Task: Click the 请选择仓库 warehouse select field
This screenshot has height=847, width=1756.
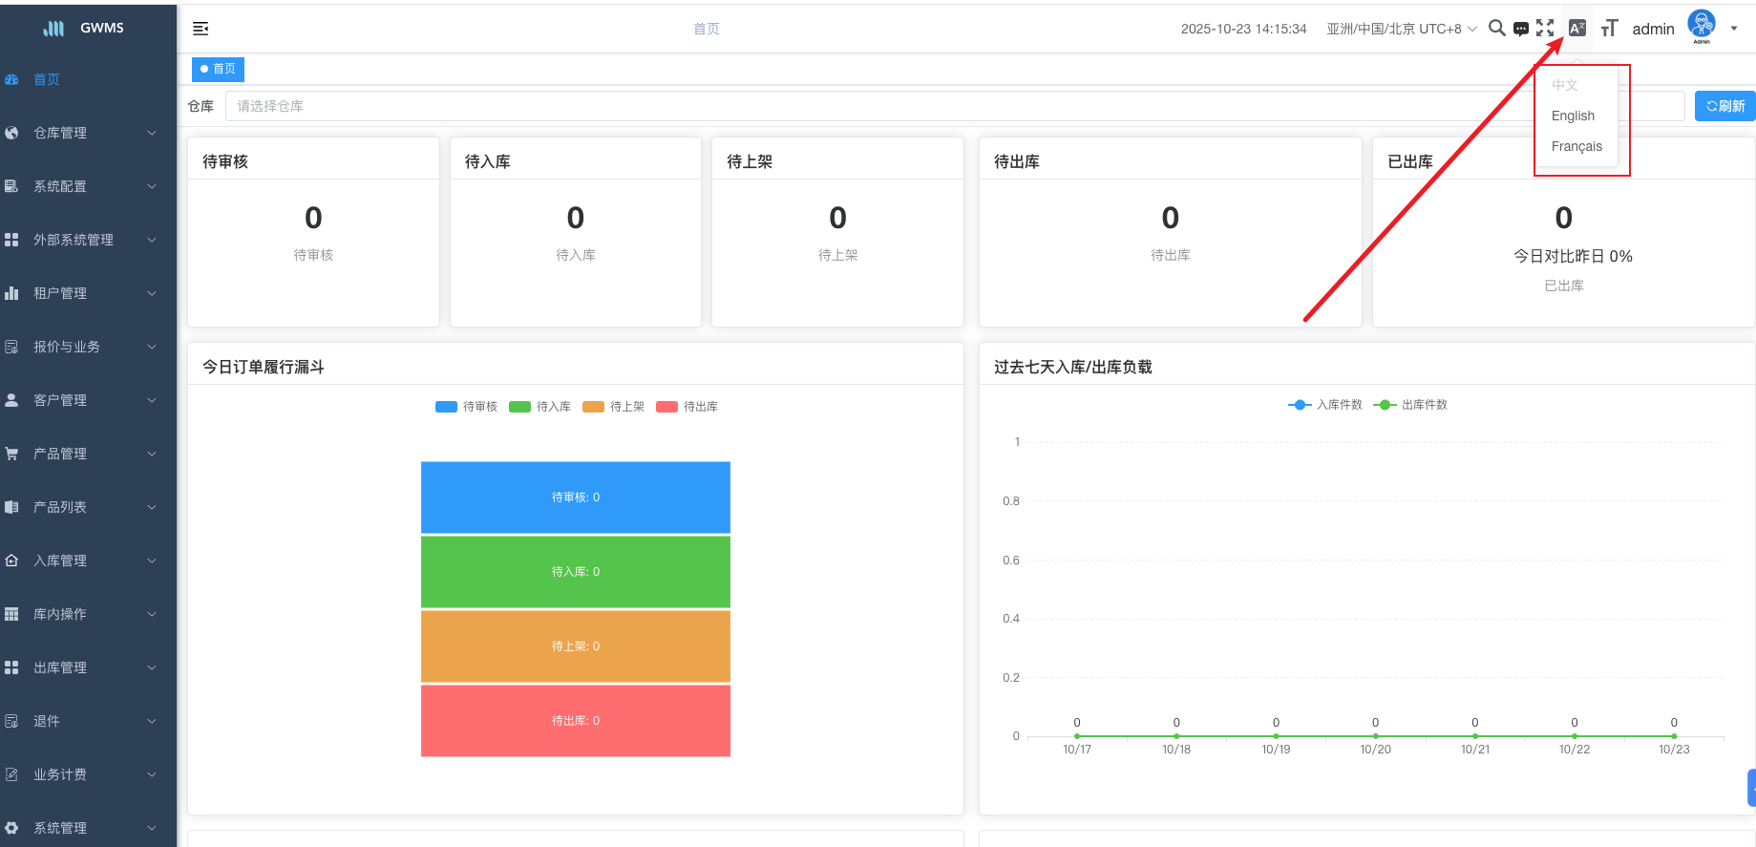Action: pyautogui.click(x=859, y=106)
